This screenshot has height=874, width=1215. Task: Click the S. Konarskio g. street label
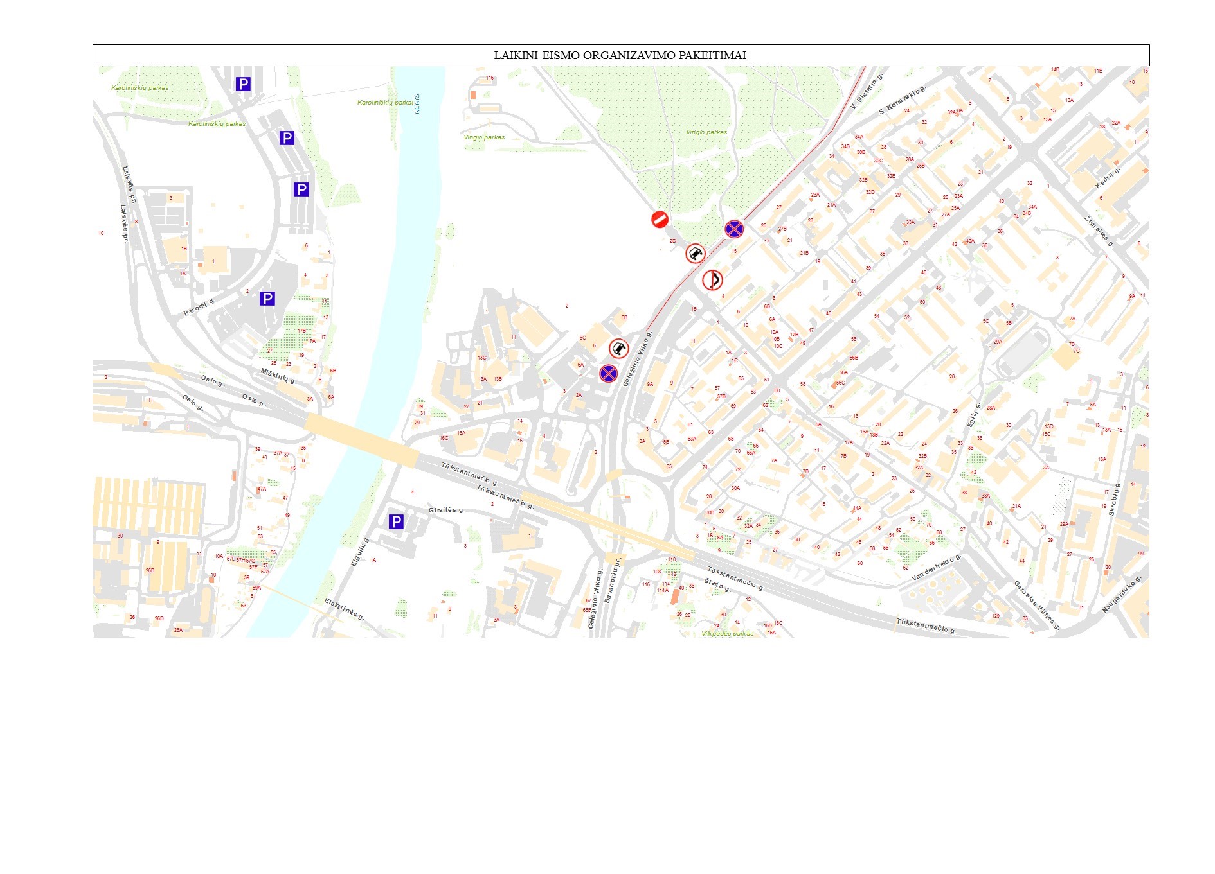[902, 100]
